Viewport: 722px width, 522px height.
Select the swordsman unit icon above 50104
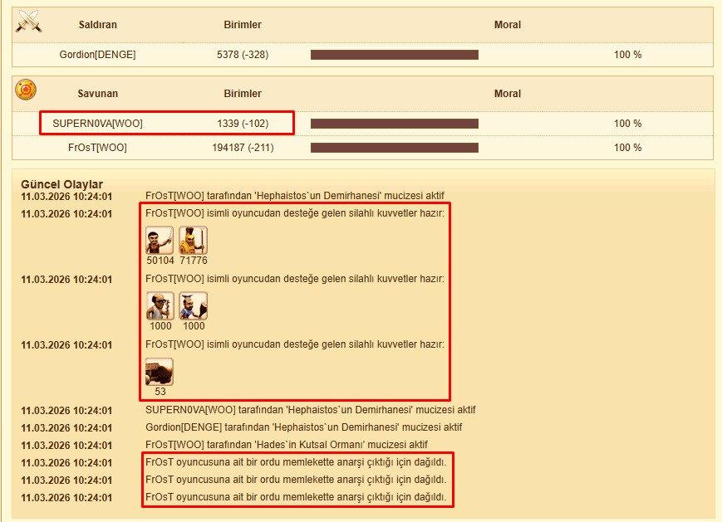pos(160,240)
